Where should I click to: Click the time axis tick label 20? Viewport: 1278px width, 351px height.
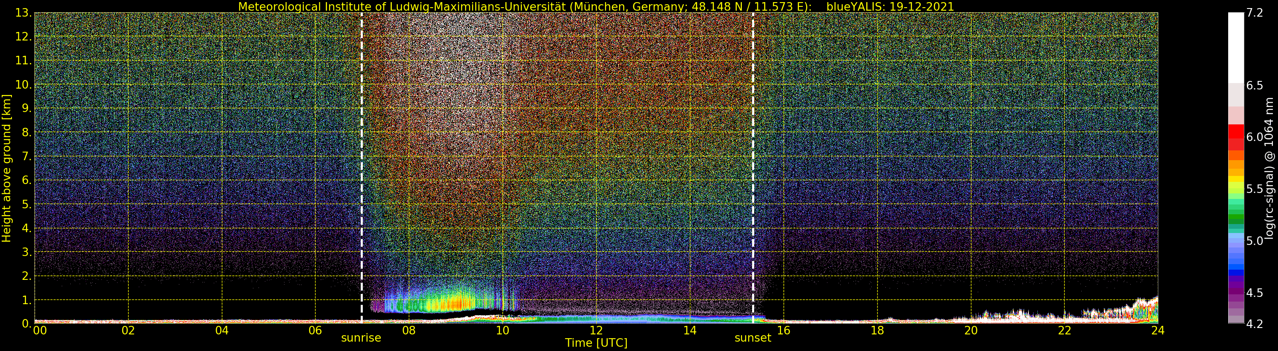click(x=971, y=331)
